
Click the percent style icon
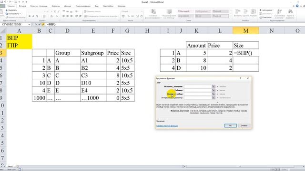click(x=129, y=16)
